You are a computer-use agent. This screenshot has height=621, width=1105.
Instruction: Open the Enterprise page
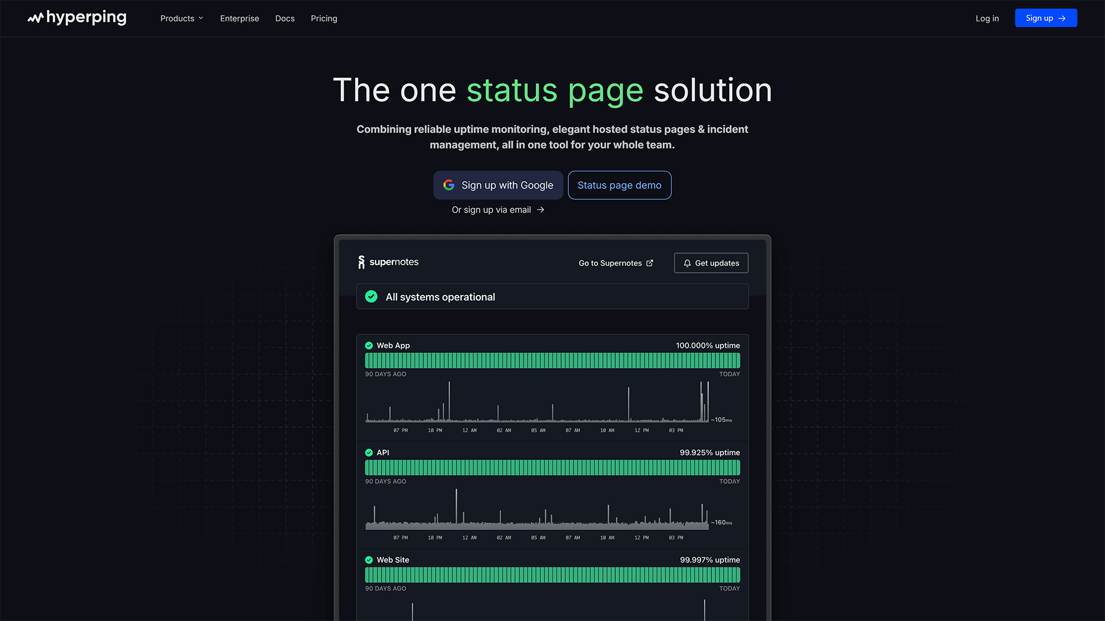[x=239, y=18]
